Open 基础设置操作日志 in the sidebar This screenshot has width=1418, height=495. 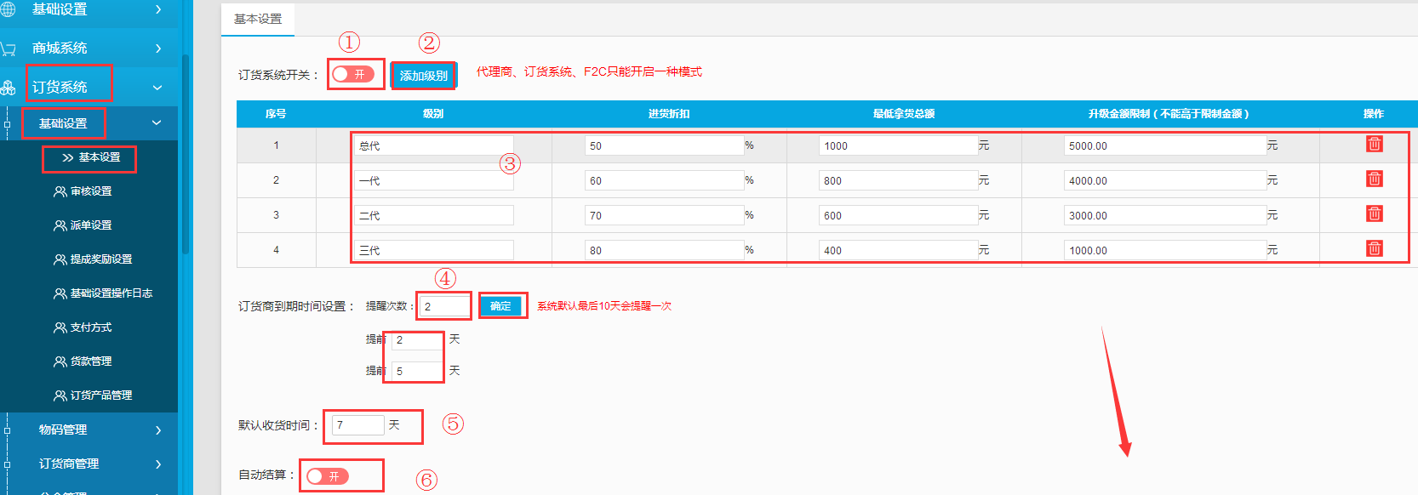[x=111, y=293]
